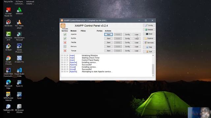Quit the XAMPP Control Panel
Image resolution: width=211 pixels, height=118 pixels.
click(x=149, y=51)
